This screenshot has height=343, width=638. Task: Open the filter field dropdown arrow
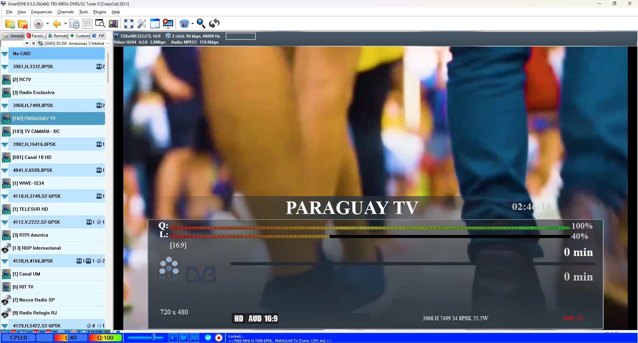tap(27, 44)
